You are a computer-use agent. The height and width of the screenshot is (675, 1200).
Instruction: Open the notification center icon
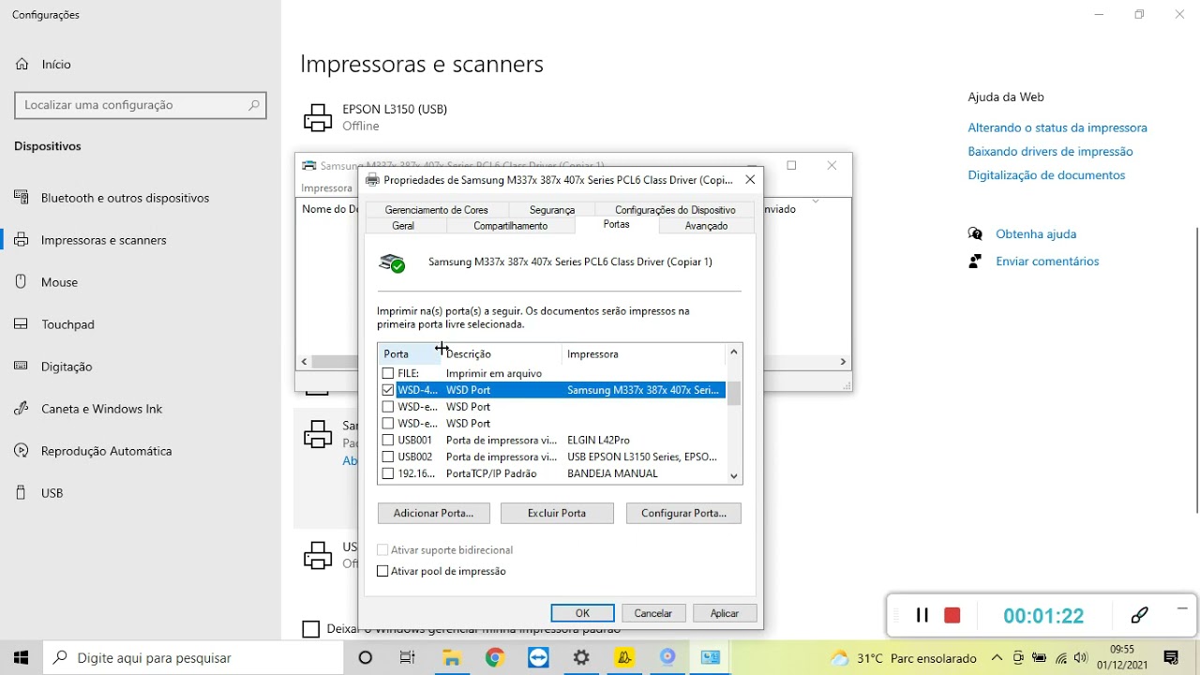pos(1171,658)
